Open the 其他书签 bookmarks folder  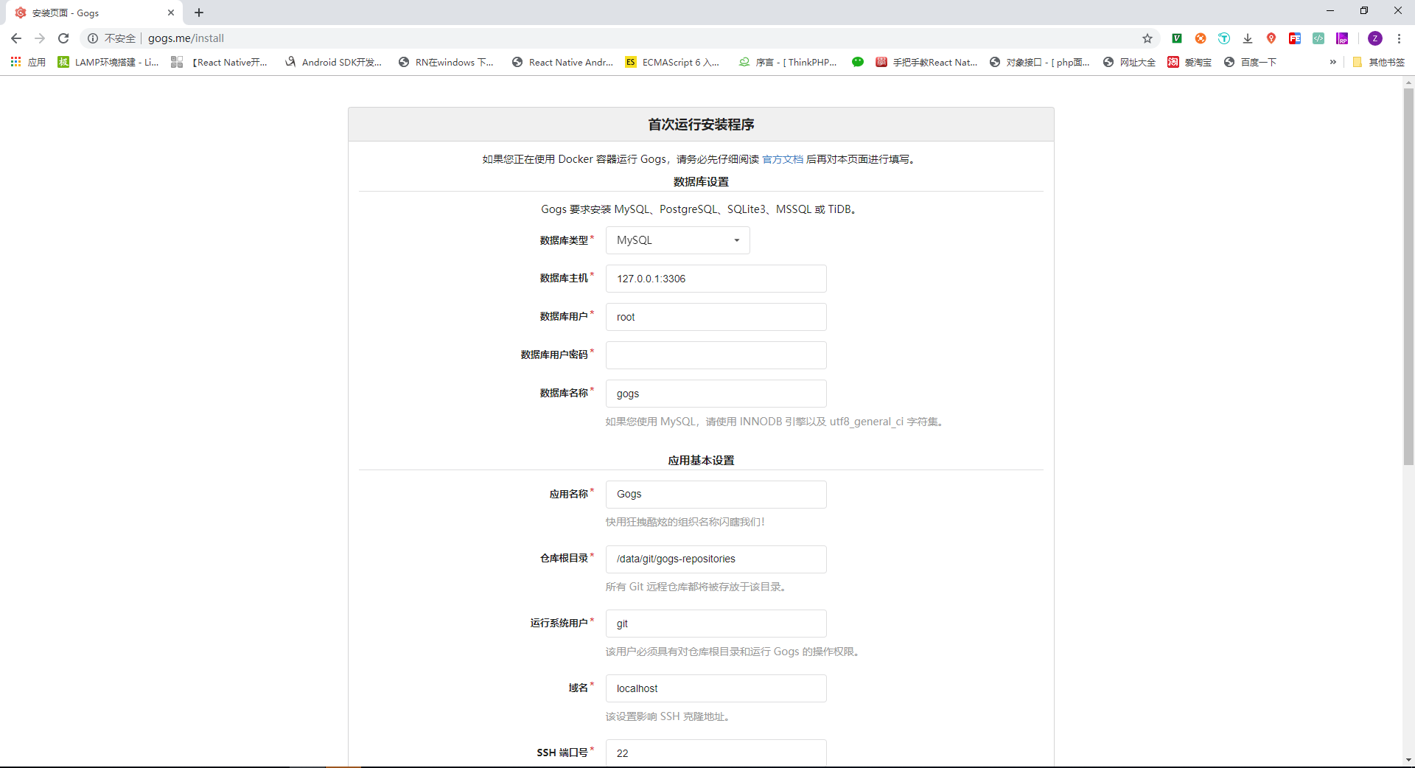click(1379, 62)
